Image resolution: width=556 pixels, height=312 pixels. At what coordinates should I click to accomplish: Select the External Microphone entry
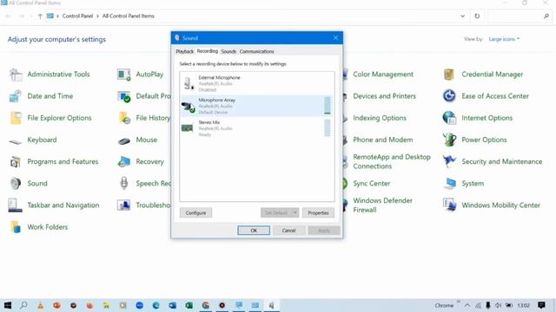pyautogui.click(x=257, y=83)
